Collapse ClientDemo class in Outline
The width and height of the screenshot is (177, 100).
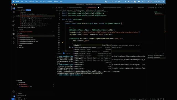[x=17, y=84]
